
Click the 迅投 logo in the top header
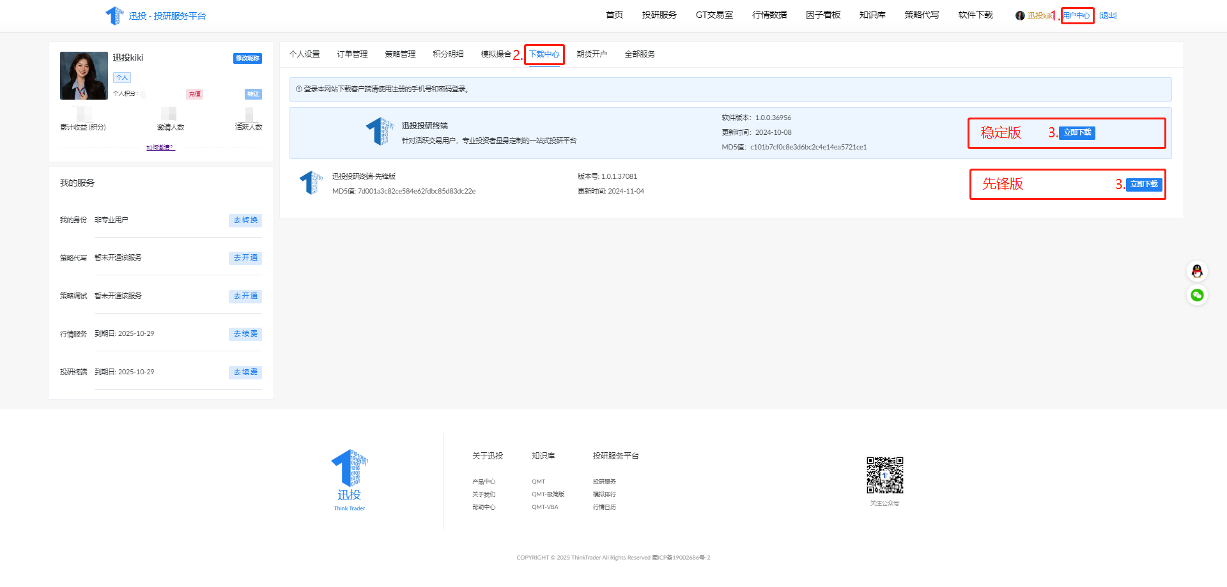pyautogui.click(x=155, y=16)
